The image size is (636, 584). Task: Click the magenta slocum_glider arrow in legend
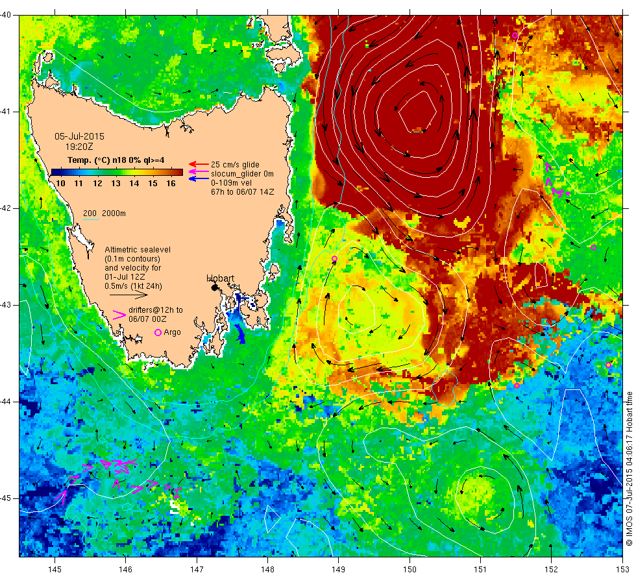199,171
